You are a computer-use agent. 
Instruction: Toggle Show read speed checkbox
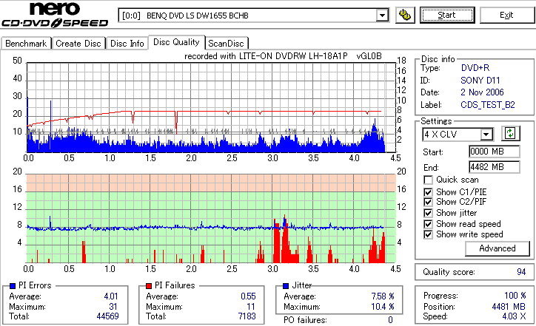click(x=428, y=224)
